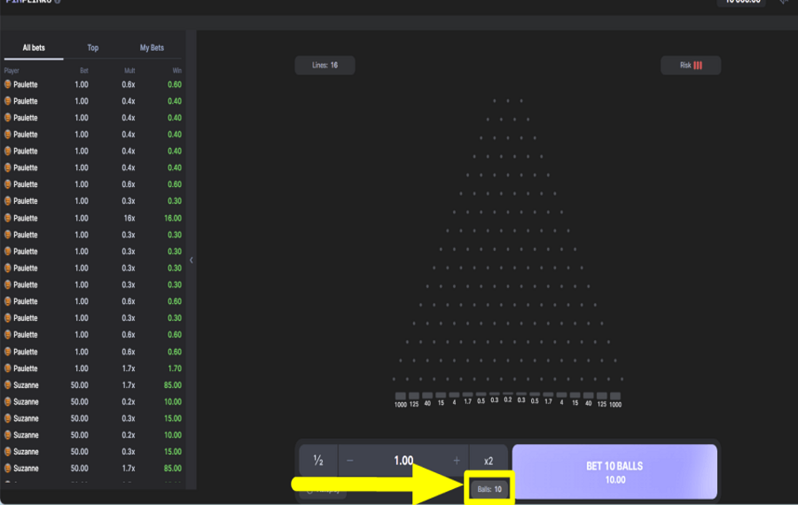Click avatar beside Suzanne's 85.00 win
The image size is (798, 505).
click(8, 385)
